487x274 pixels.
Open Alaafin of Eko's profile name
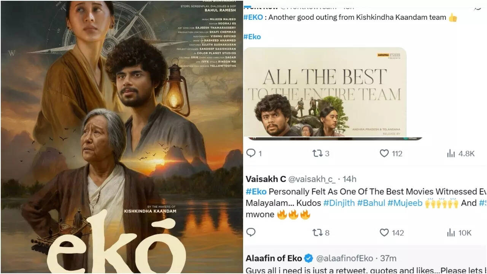pos(274,258)
